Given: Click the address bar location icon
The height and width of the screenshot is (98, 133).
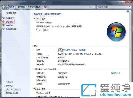Looking at the screenshot, I should (13, 7).
